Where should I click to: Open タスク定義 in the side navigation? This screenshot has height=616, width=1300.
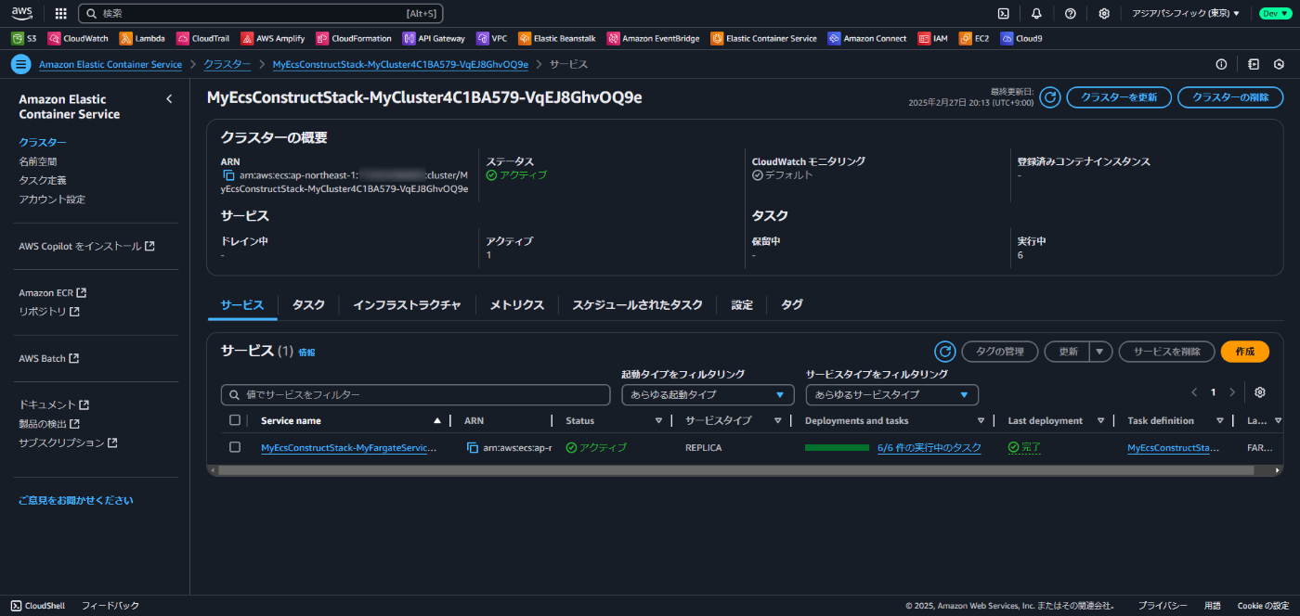[43, 180]
